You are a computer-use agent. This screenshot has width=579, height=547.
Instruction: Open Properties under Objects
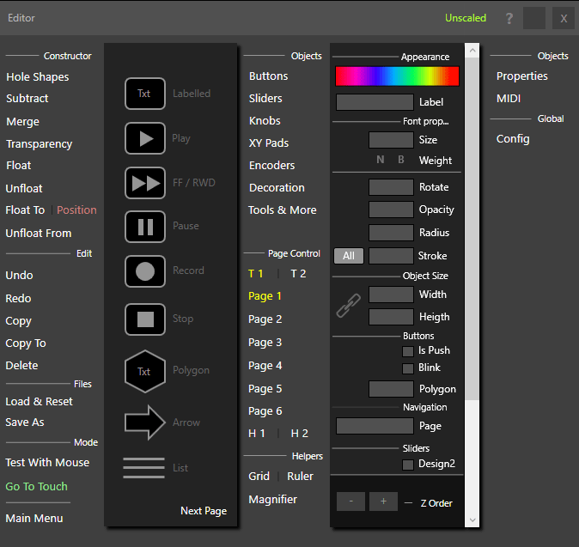[x=521, y=76]
